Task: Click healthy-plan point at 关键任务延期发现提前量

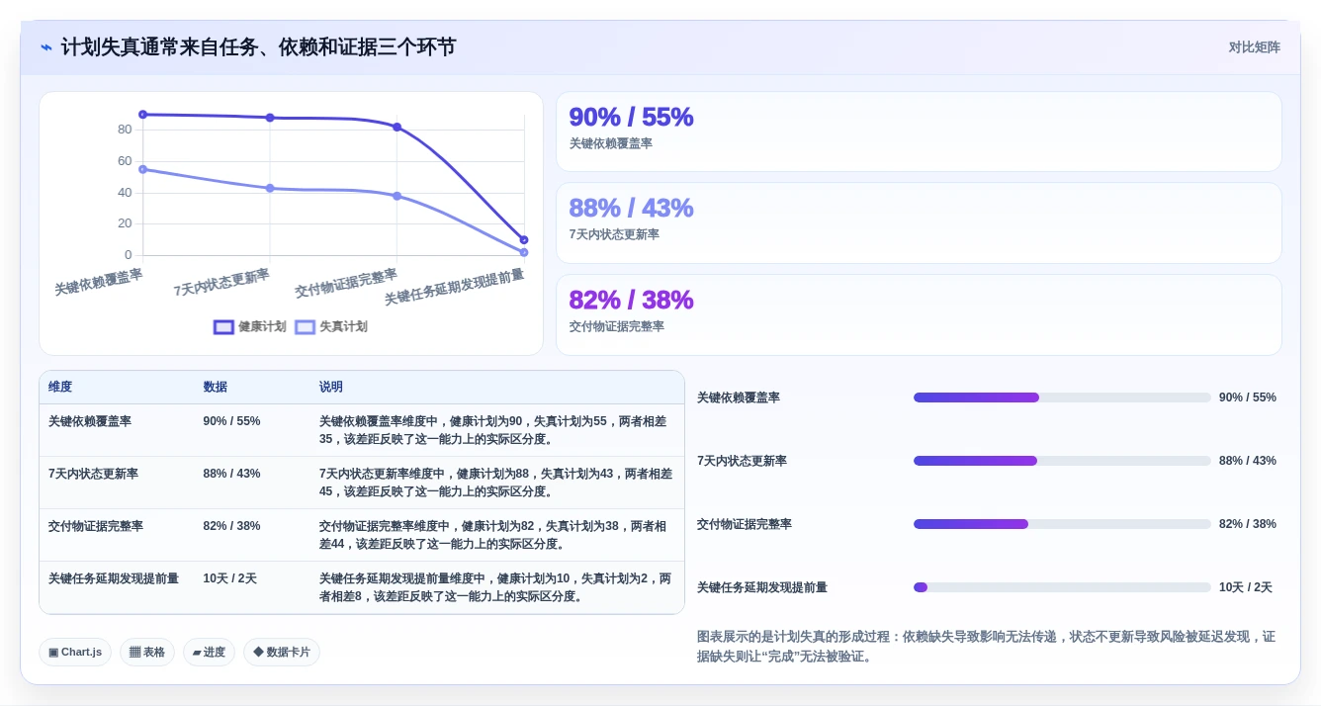Action: (524, 240)
